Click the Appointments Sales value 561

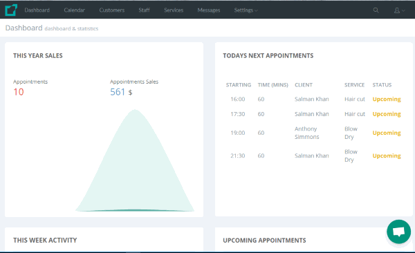point(118,92)
